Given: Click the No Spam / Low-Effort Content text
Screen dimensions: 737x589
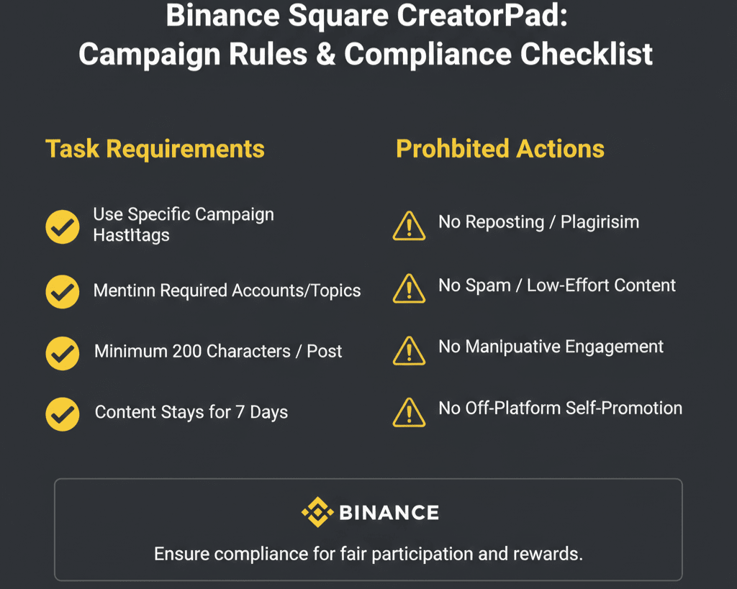Looking at the screenshot, I should tap(557, 286).
